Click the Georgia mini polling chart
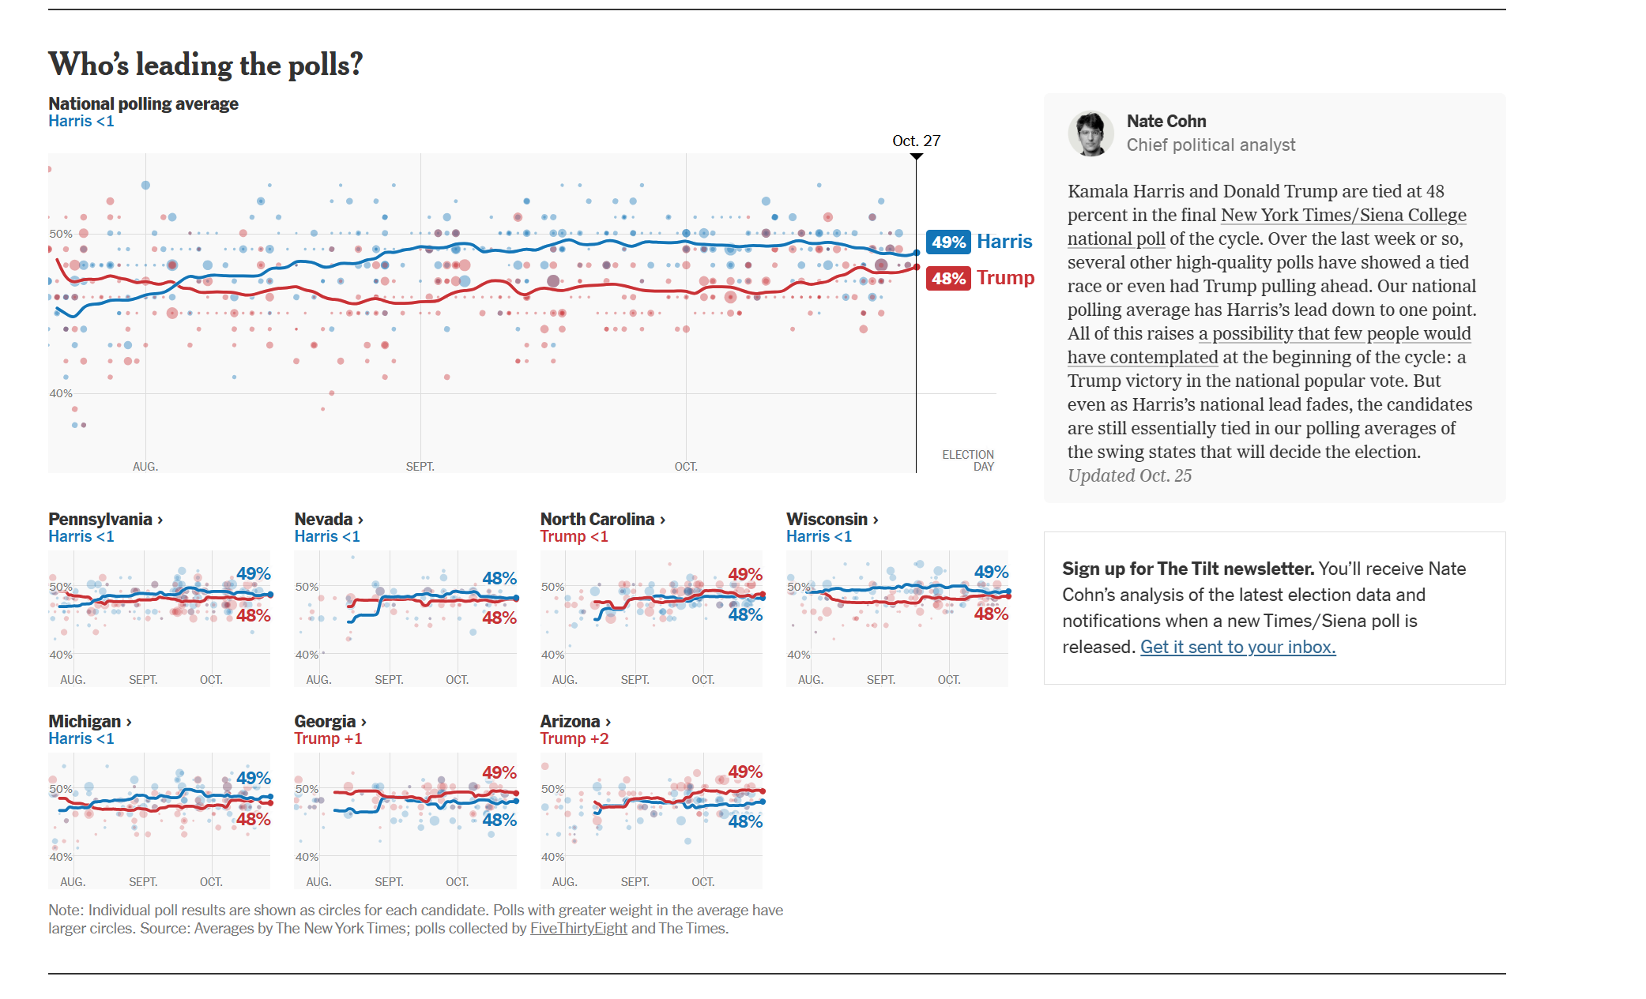 405,821
